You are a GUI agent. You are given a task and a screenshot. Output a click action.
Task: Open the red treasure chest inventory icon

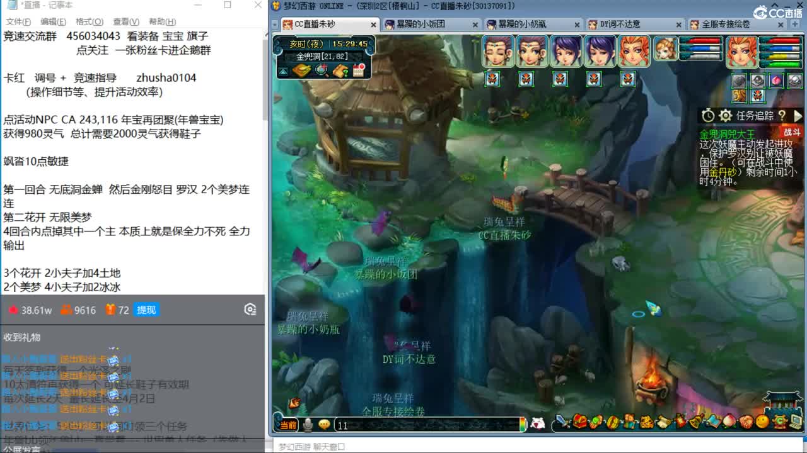(x=580, y=422)
